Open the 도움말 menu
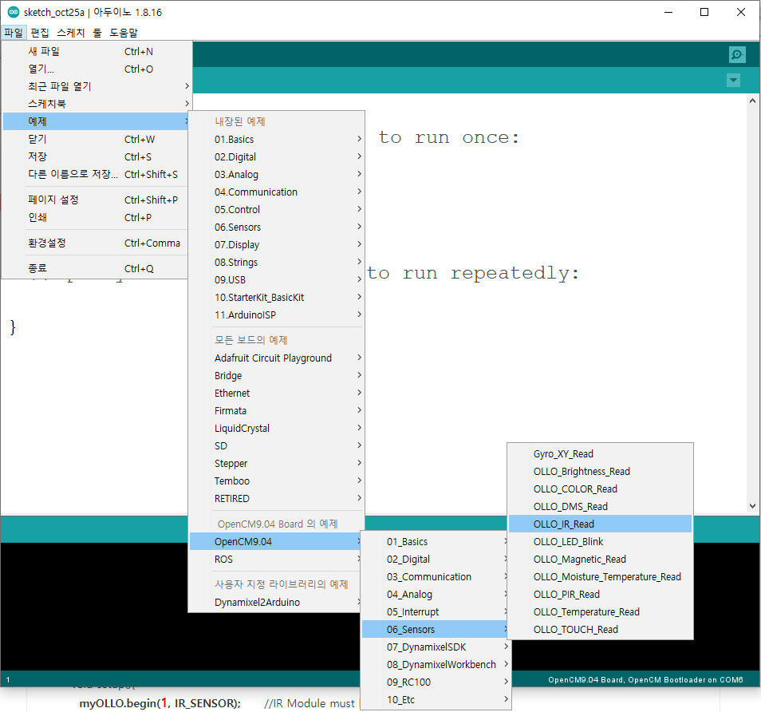Viewport: 761px width, 712px height. click(124, 33)
